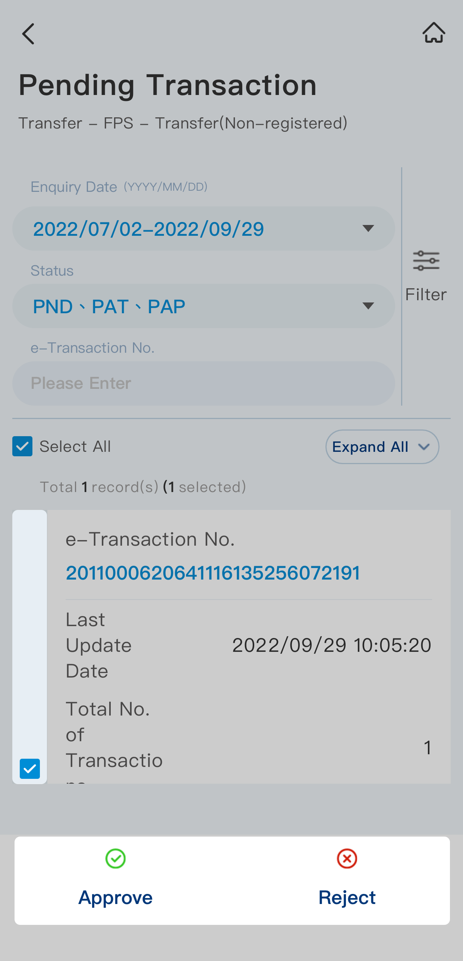Open e-Transaction number 2011000620641116135256072191

pyautogui.click(x=213, y=573)
